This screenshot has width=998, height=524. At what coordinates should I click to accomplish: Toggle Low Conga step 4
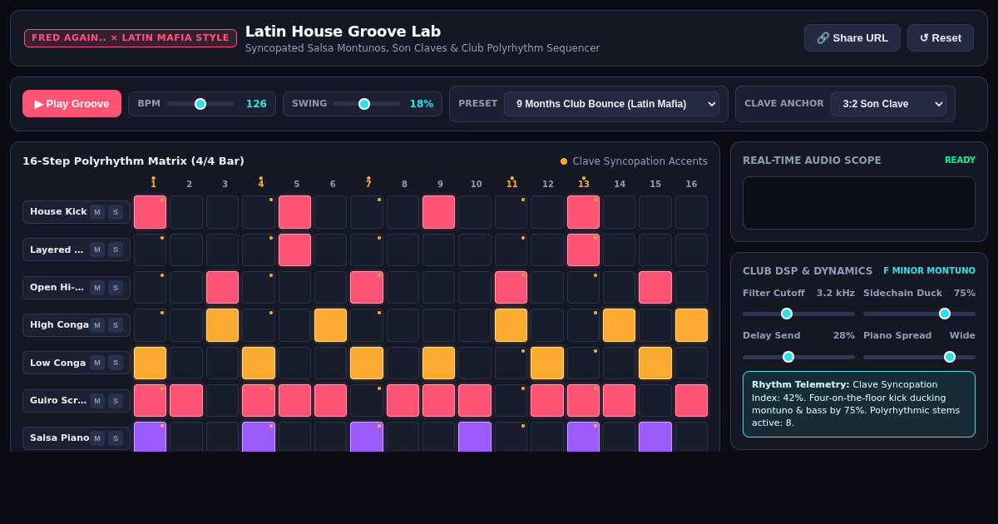(259, 363)
